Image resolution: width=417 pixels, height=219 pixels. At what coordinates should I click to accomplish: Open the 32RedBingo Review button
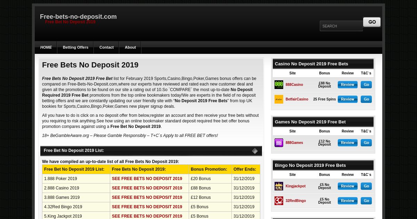click(x=347, y=201)
